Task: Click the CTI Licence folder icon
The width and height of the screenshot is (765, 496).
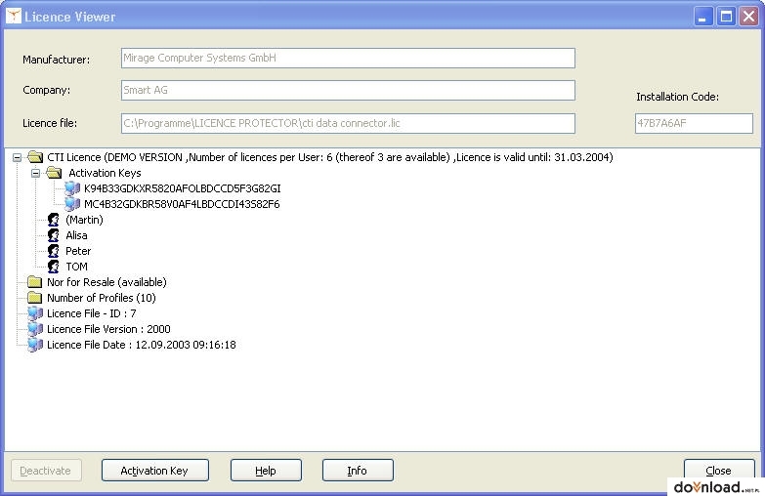Action: click(x=35, y=157)
